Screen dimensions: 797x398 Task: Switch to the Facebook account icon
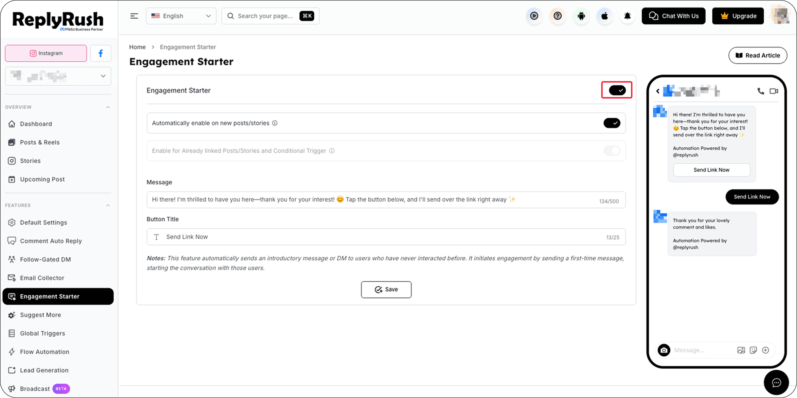[x=101, y=53]
